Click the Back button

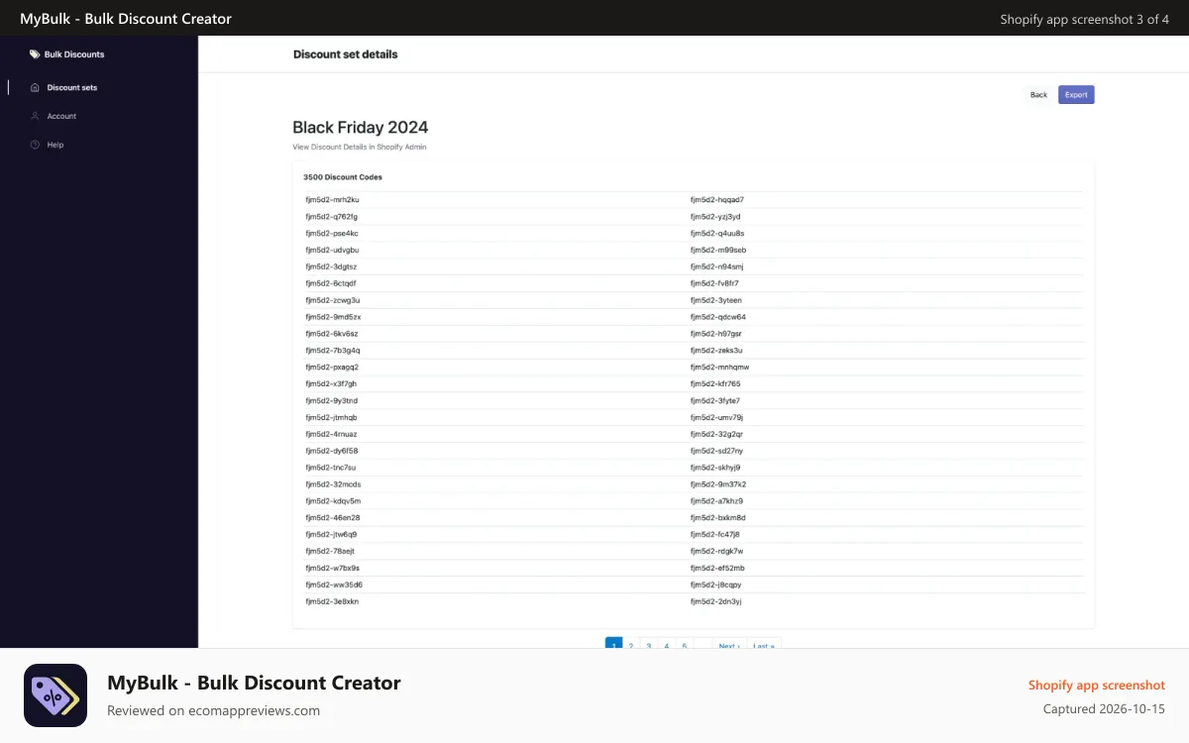[1038, 95]
